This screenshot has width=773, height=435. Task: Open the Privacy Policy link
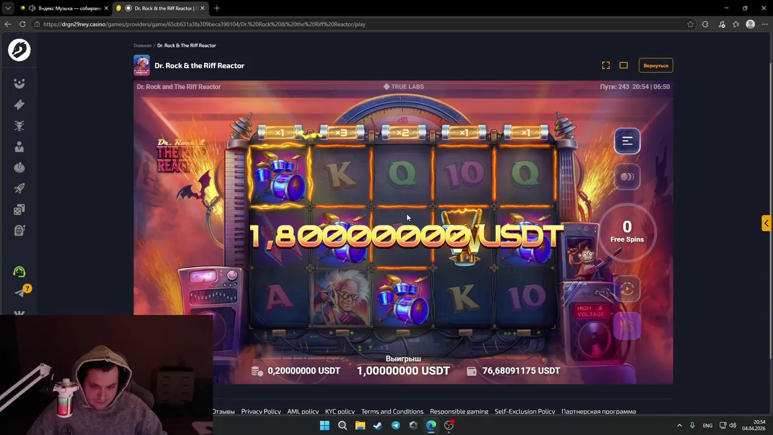click(261, 411)
